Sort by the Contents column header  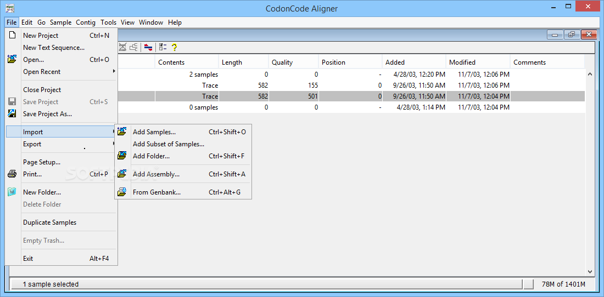click(187, 62)
